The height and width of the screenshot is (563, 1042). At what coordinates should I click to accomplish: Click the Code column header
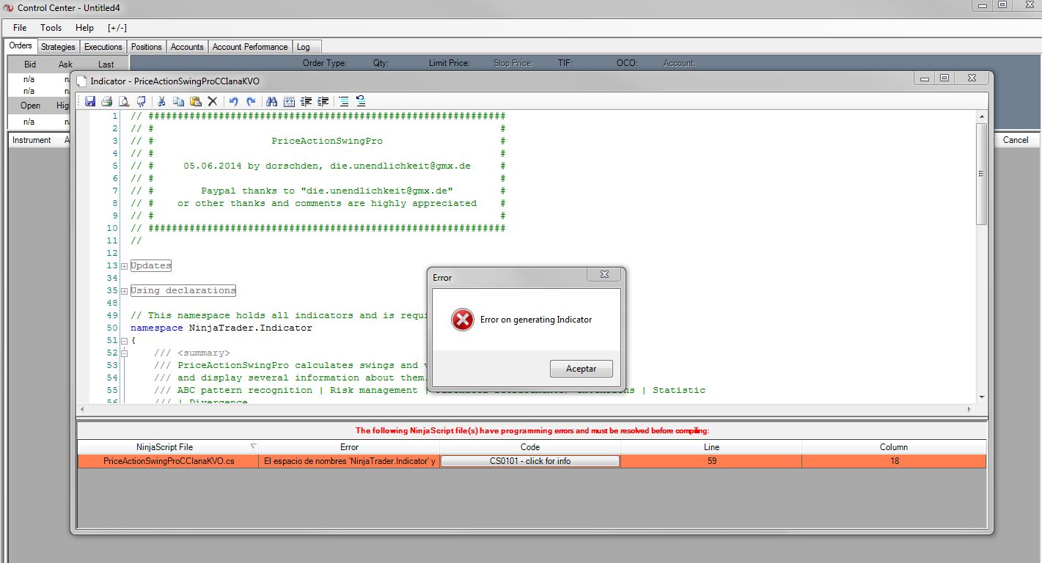530,446
